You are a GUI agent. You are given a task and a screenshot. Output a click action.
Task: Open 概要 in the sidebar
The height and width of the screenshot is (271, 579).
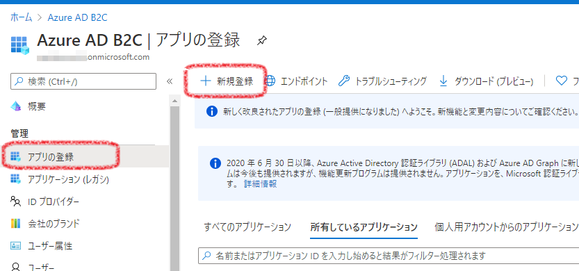point(37,107)
